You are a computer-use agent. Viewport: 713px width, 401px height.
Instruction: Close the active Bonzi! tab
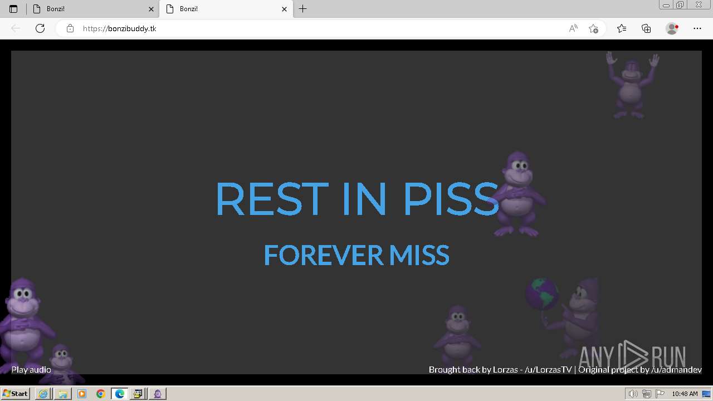pyautogui.click(x=284, y=9)
